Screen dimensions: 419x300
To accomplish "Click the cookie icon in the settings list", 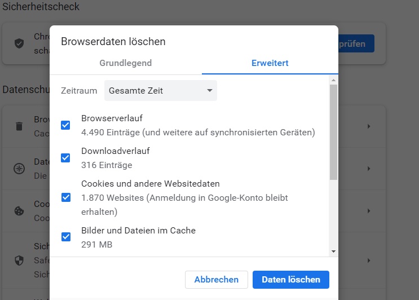I will pos(19,211).
